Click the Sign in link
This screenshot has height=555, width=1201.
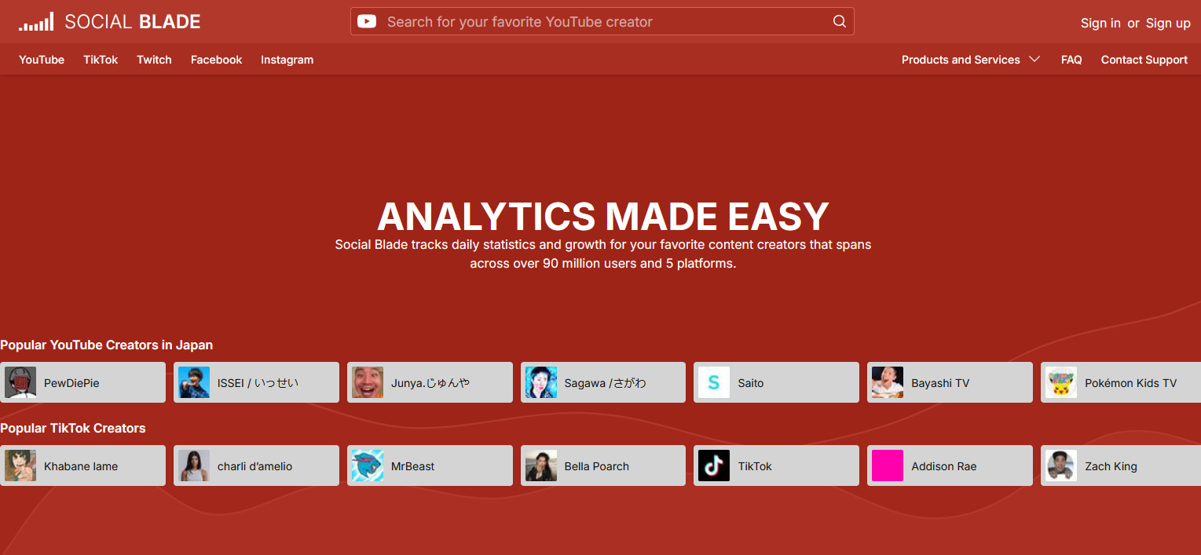1100,23
